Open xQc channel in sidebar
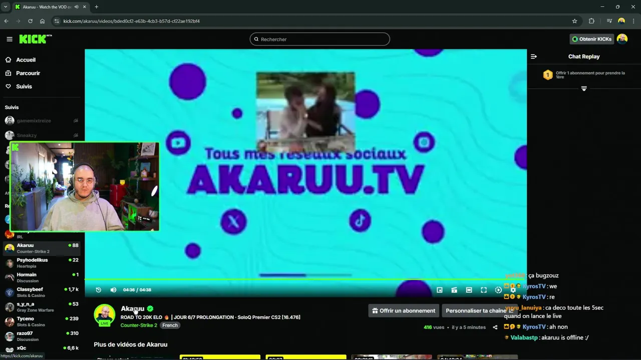The image size is (641, 360). [x=42, y=348]
